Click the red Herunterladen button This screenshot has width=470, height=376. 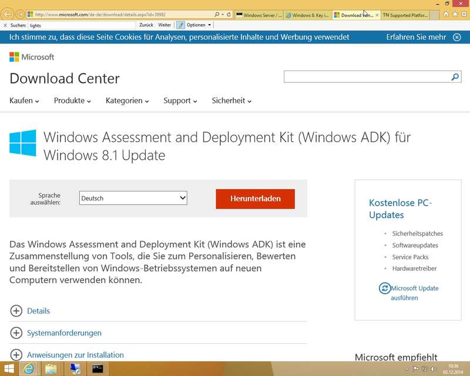click(x=256, y=199)
